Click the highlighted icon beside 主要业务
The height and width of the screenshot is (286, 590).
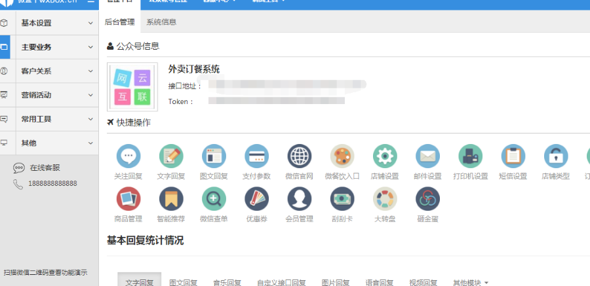pos(4,47)
